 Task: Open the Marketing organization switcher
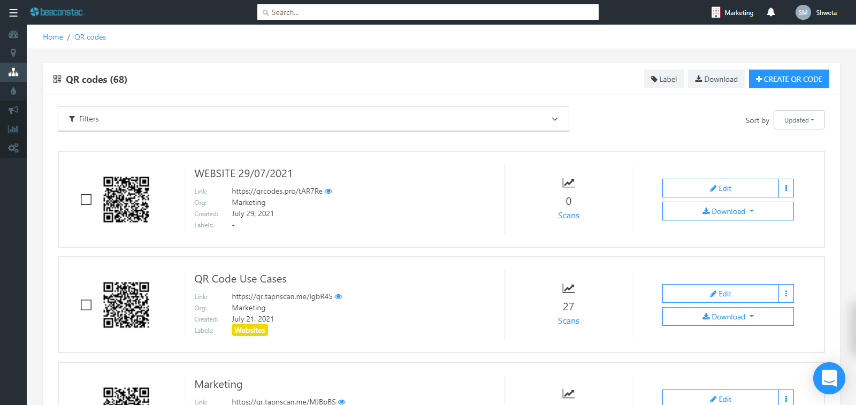pyautogui.click(x=732, y=12)
